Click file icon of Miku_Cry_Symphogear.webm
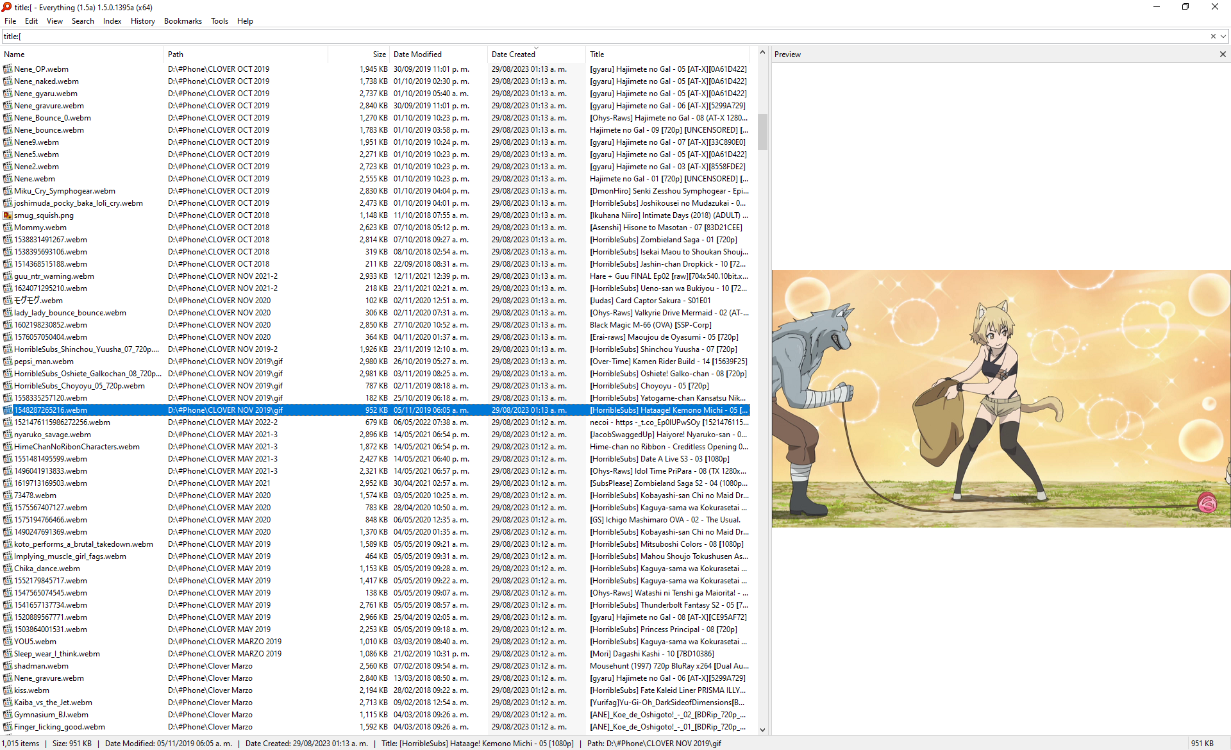 (8, 191)
